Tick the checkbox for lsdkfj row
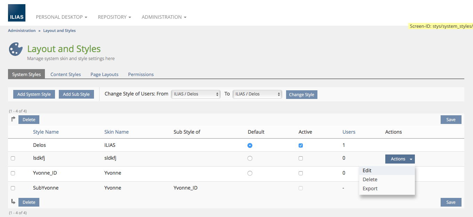473x217 pixels. point(13,158)
